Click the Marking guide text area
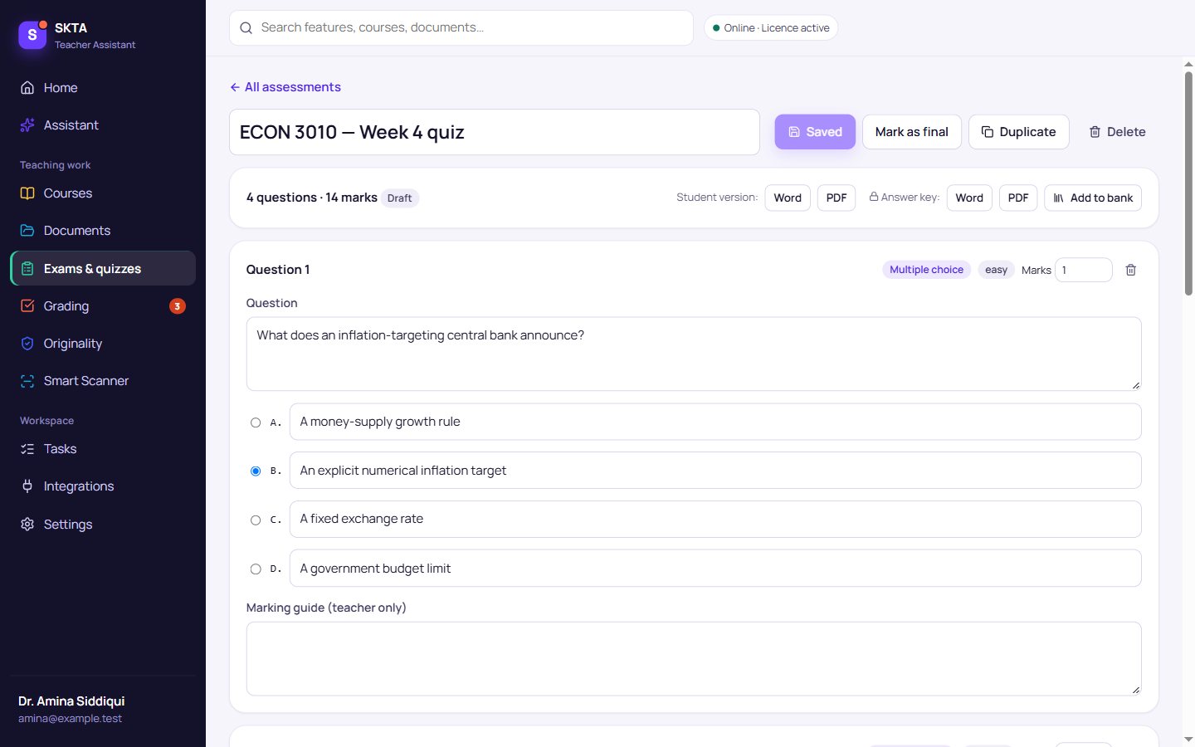Image resolution: width=1195 pixels, height=747 pixels. click(694, 658)
